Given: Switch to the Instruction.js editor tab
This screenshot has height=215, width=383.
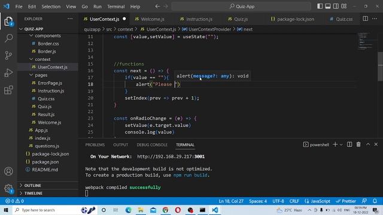Looking at the screenshot, I should click(199, 19).
